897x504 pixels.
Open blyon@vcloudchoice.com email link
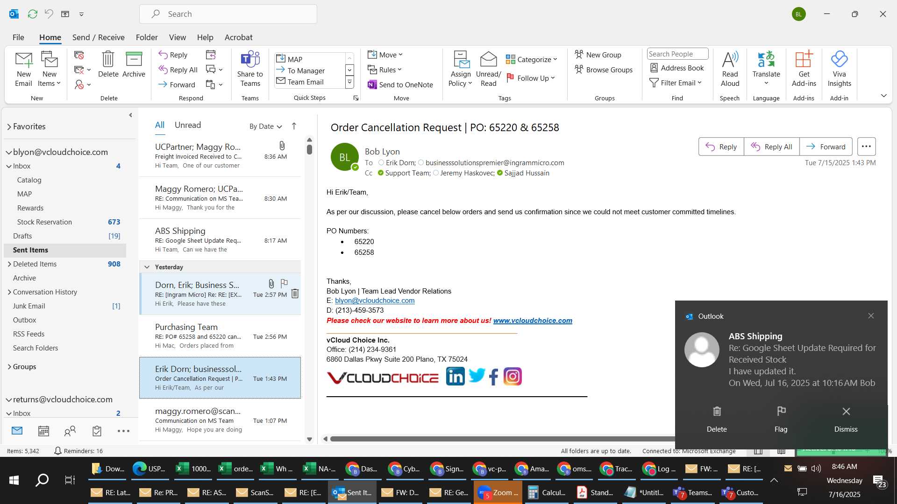[375, 301]
